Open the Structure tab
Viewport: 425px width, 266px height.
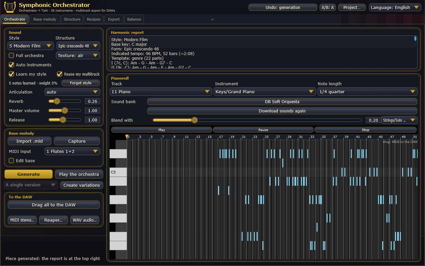(x=72, y=19)
